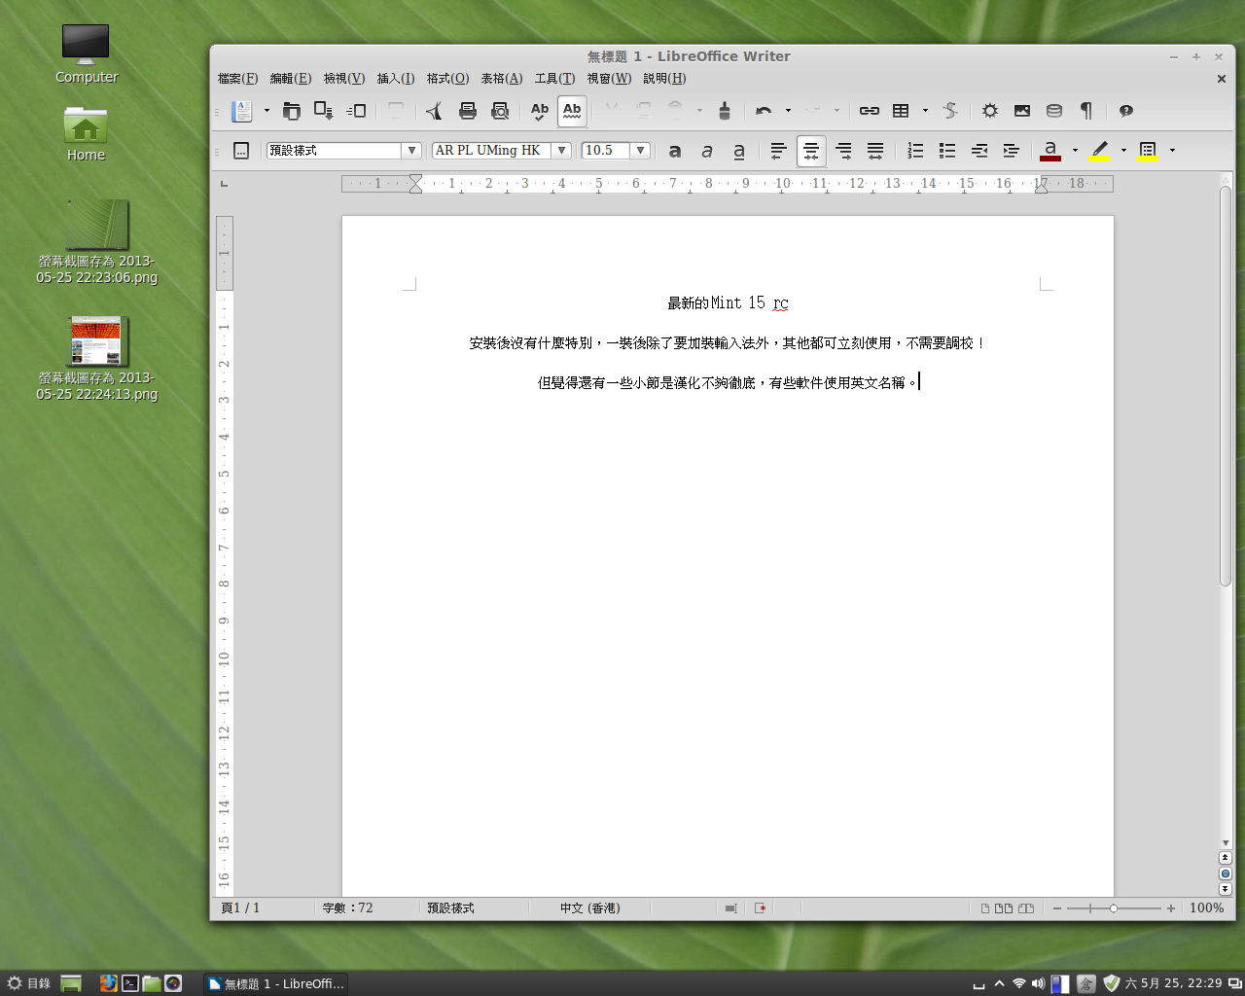Image resolution: width=1245 pixels, height=996 pixels.
Task: Open the 表格(A) menu
Action: click(x=502, y=79)
